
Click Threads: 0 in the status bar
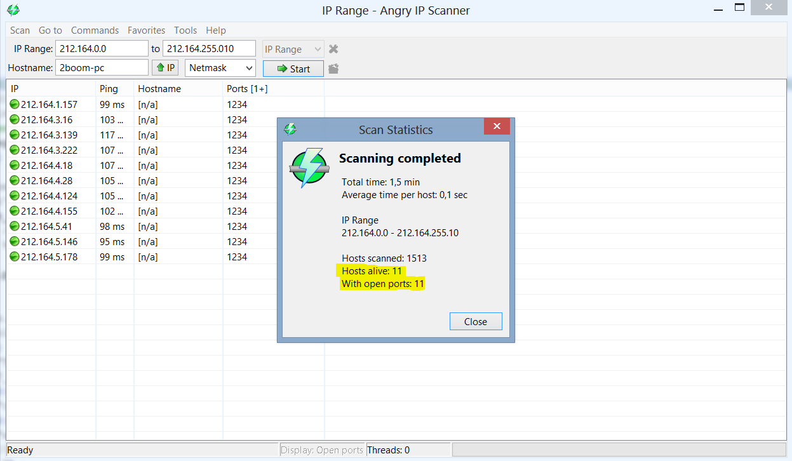(388, 450)
